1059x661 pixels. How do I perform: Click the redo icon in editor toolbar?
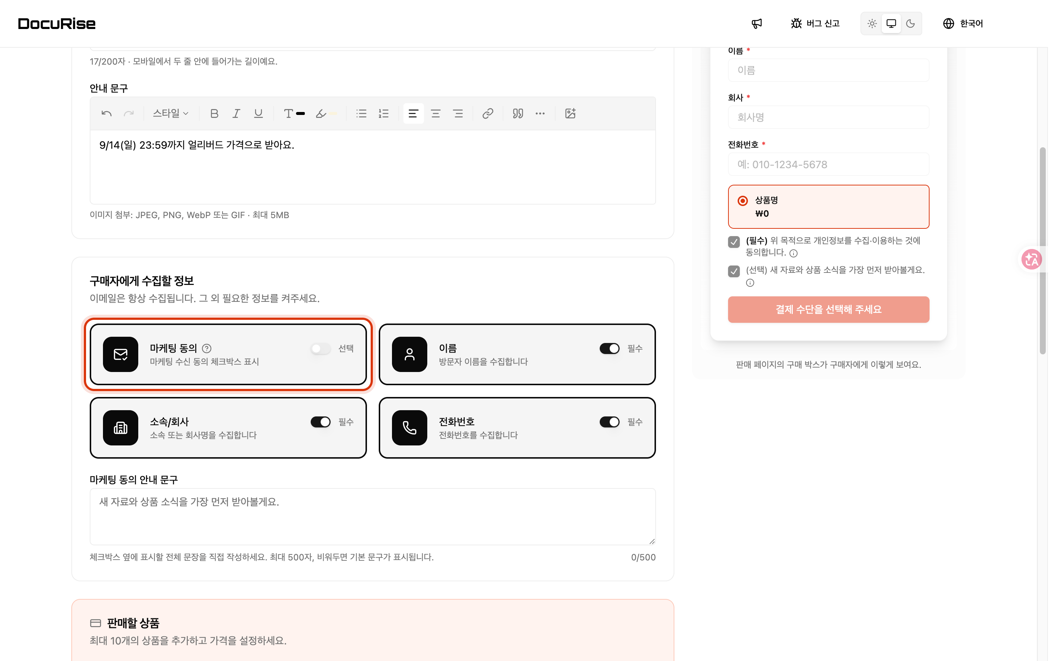pyautogui.click(x=128, y=114)
